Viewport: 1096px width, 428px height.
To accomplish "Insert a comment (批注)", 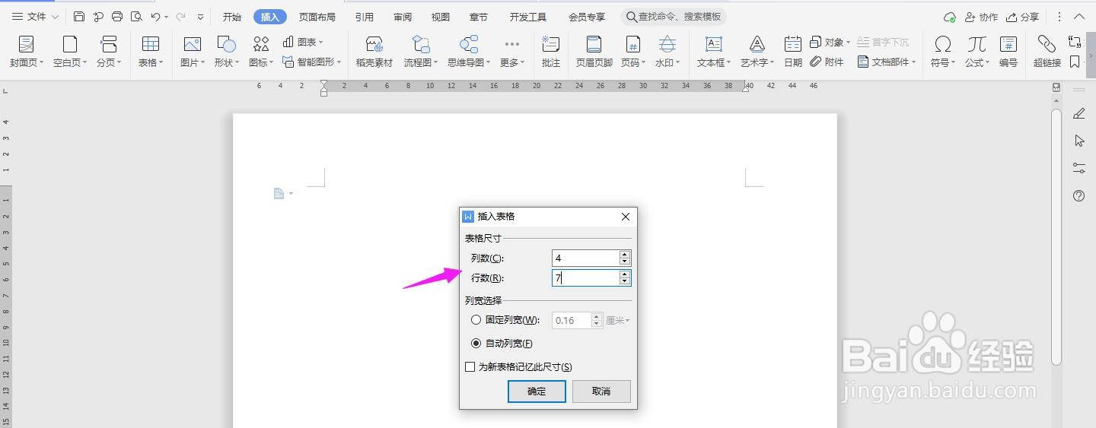I will click(550, 52).
